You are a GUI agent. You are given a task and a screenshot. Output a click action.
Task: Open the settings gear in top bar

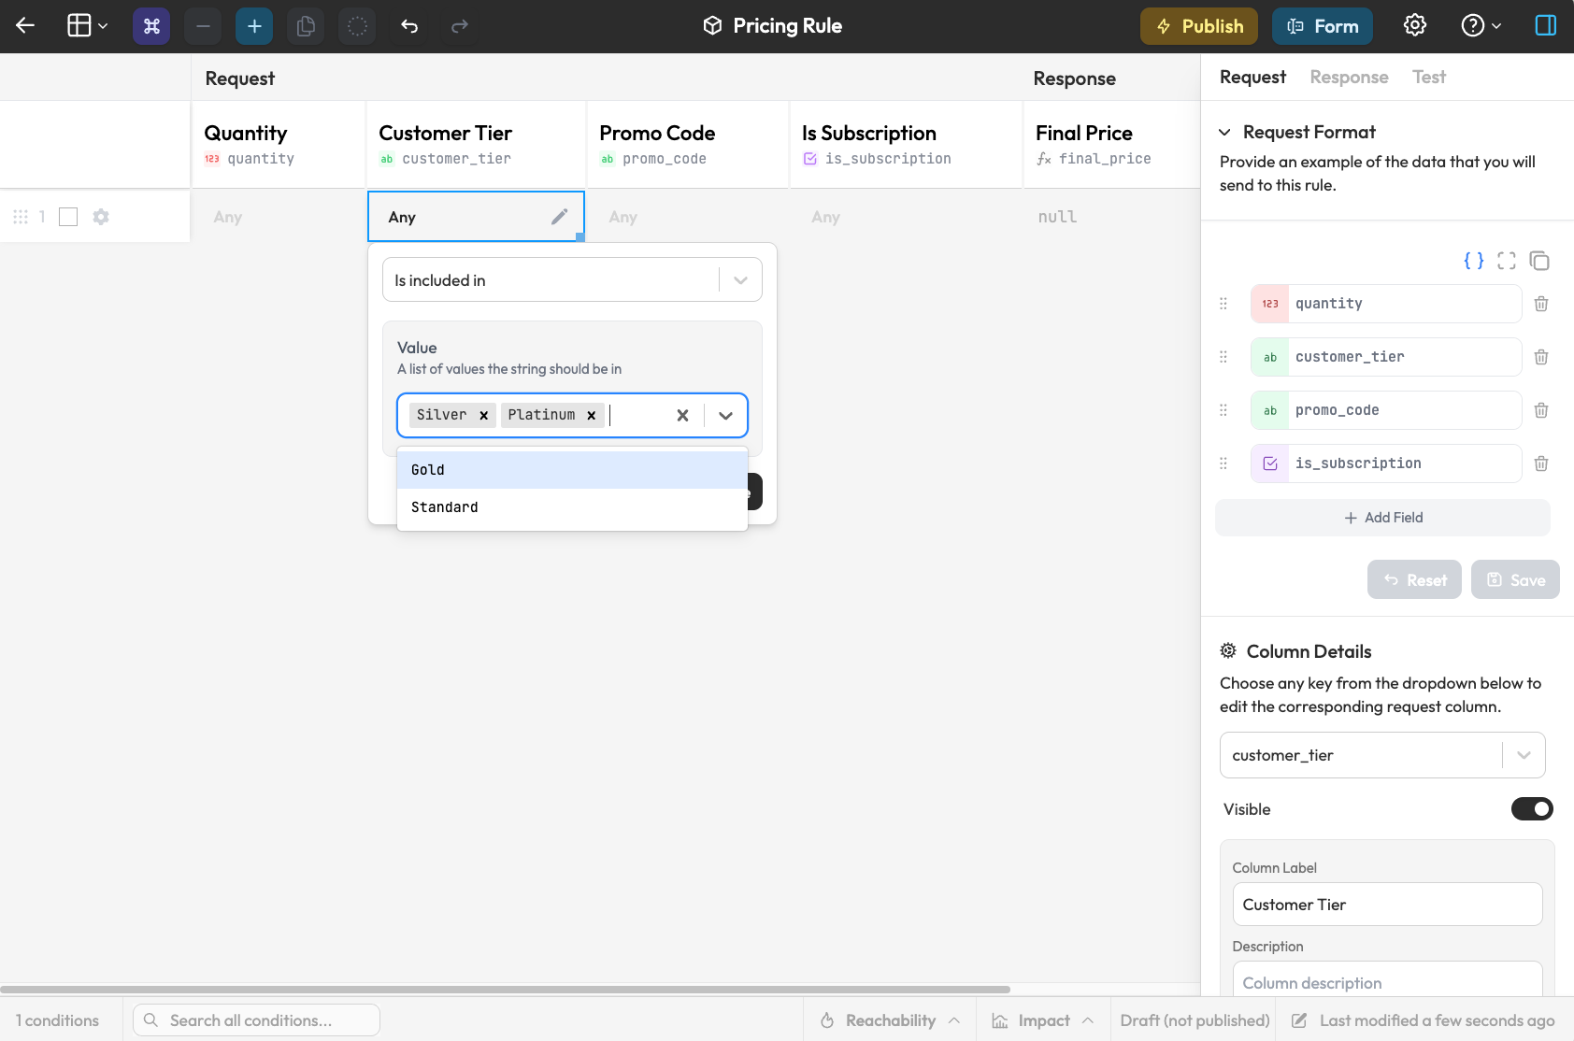point(1415,26)
